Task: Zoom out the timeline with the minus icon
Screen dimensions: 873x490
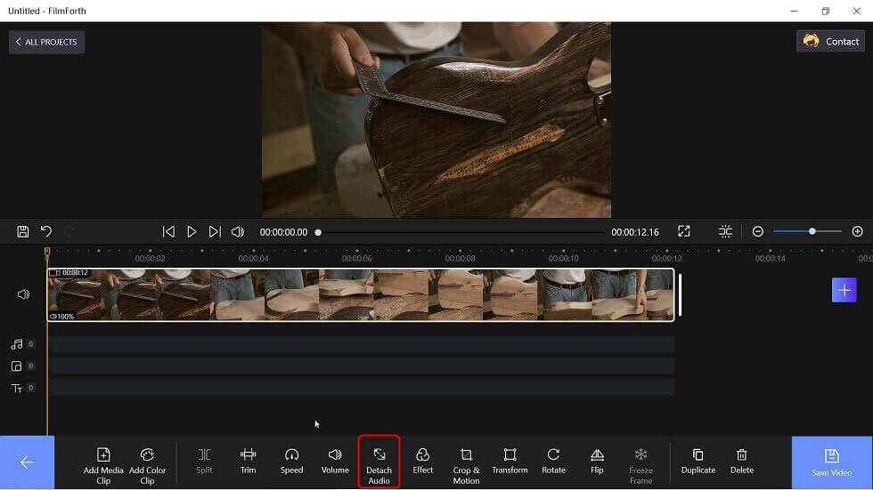Action: coord(758,232)
